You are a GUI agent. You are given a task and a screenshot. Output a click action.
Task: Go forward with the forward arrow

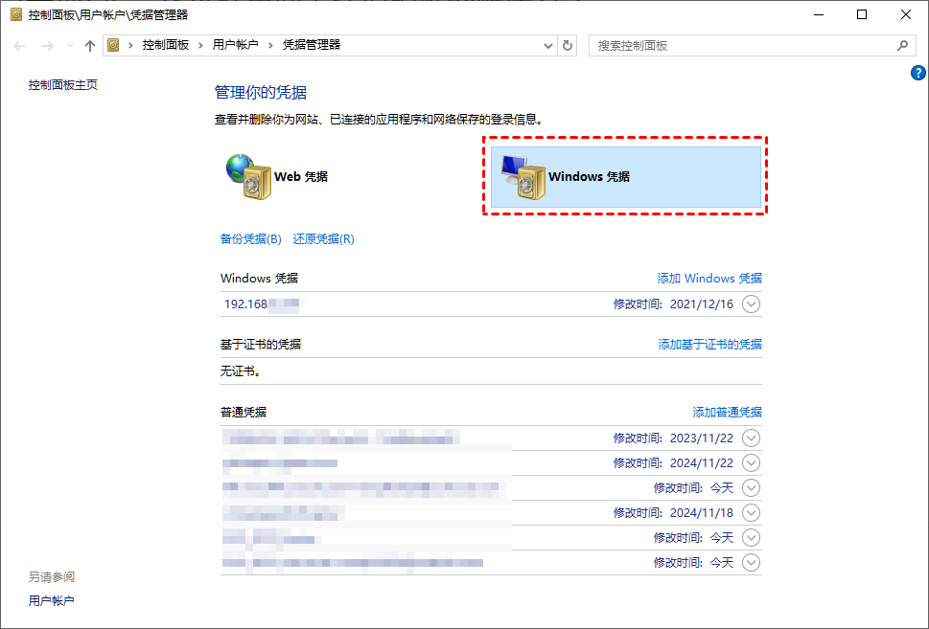pyautogui.click(x=48, y=46)
